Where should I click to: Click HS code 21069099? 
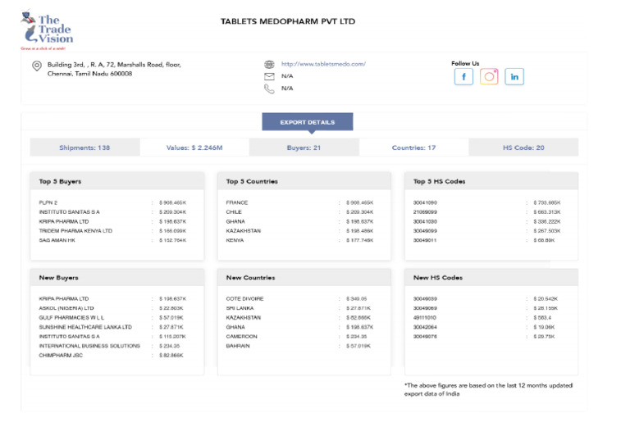(425, 212)
